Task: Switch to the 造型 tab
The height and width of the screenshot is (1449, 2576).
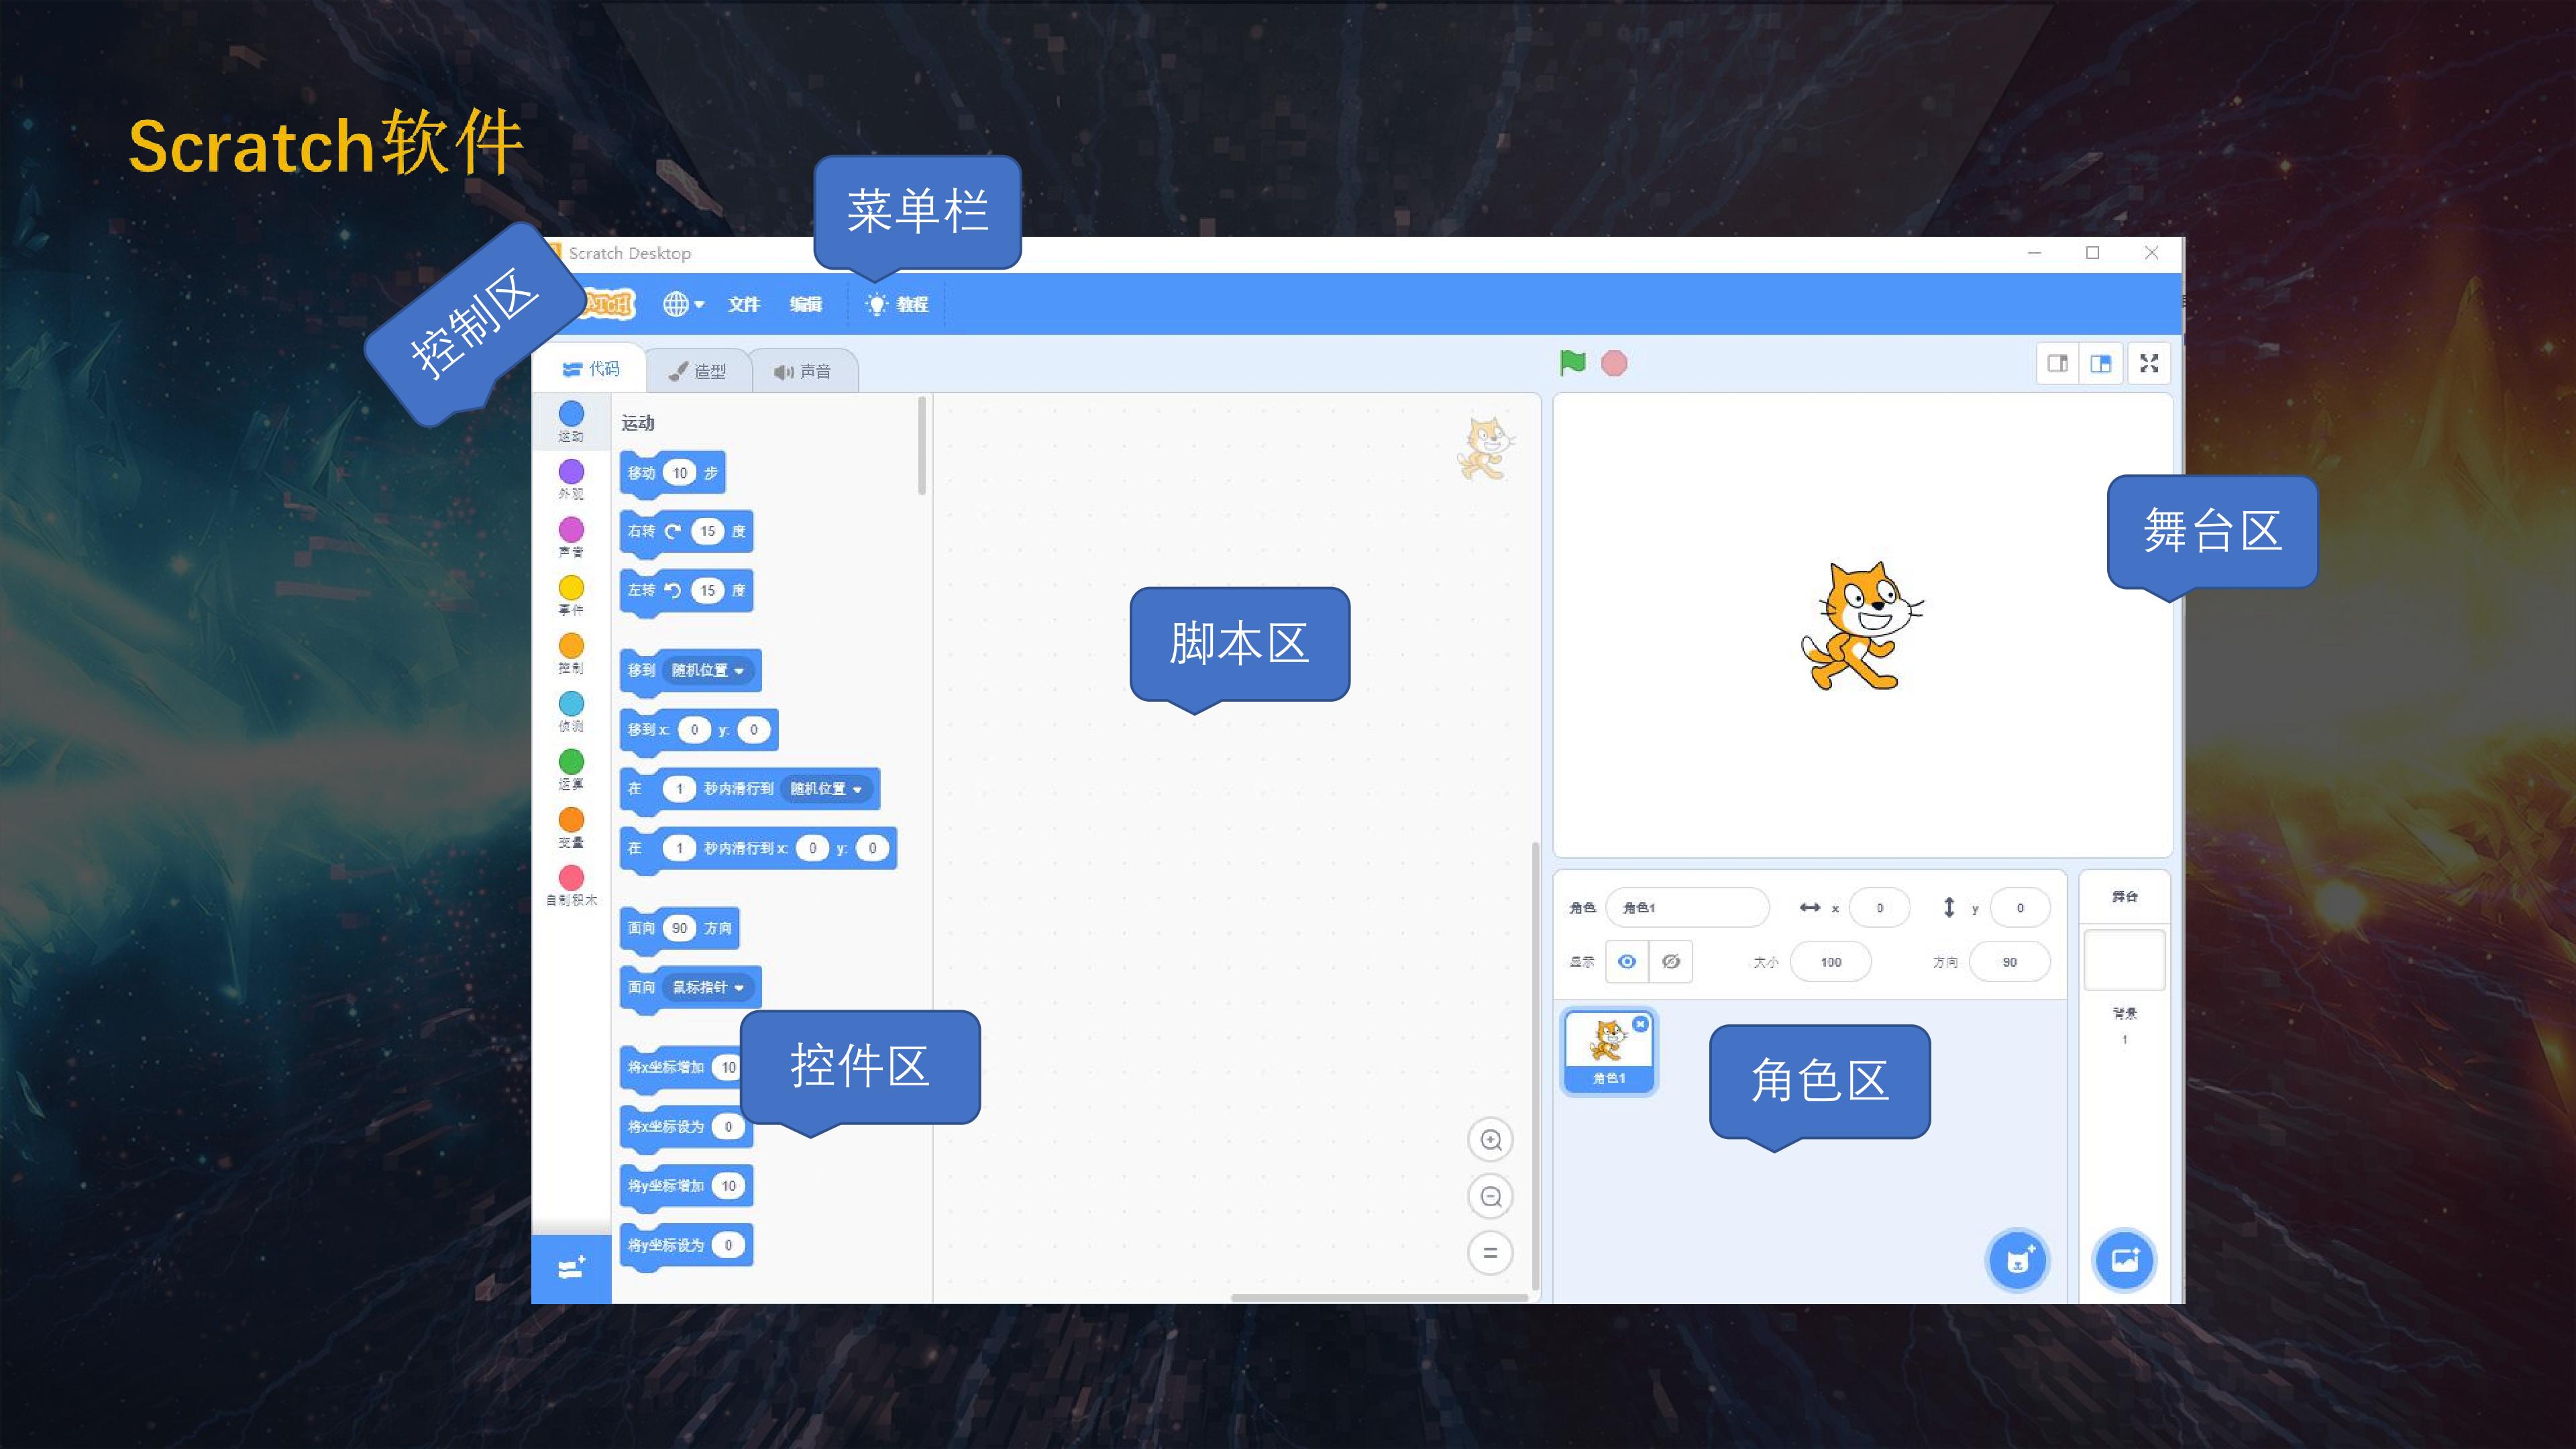Action: [x=698, y=371]
